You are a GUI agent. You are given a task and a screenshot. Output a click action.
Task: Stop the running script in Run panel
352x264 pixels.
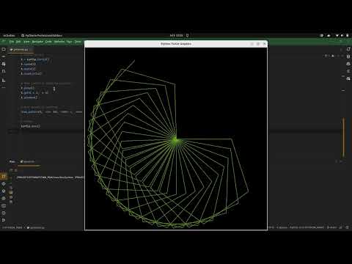point(16,170)
